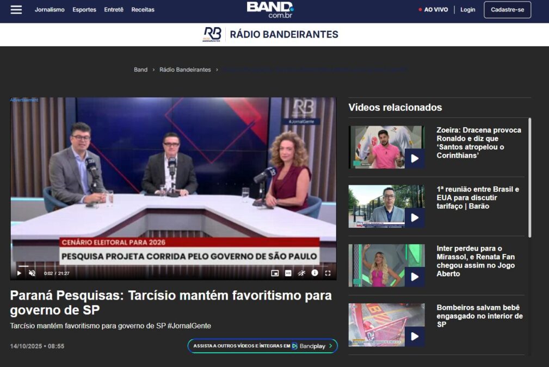Click the related videos list scrollbar

coord(530,178)
